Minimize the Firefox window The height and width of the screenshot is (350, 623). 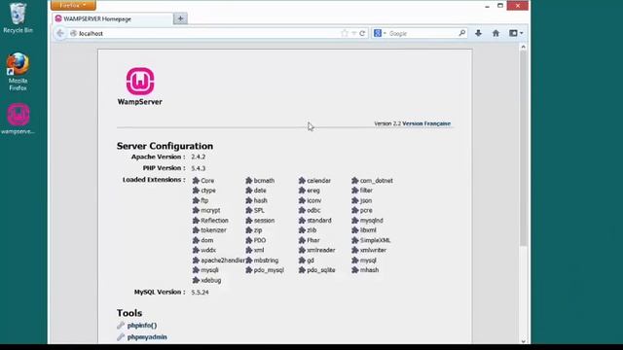[x=487, y=6]
